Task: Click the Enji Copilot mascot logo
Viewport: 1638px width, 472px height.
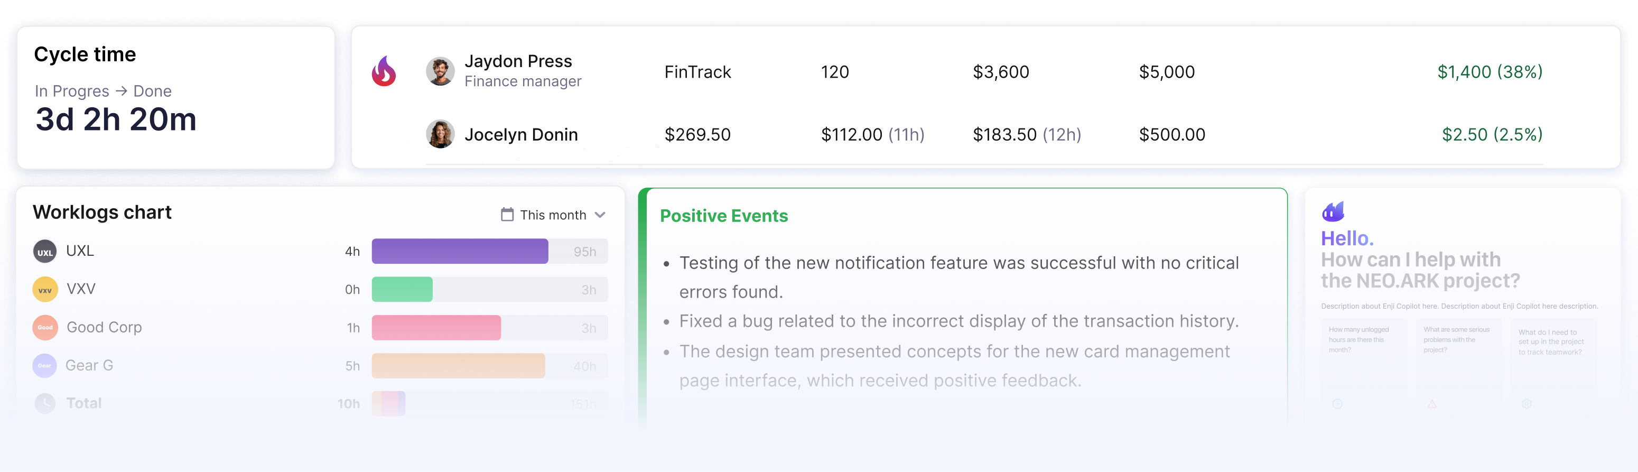Action: point(1333,211)
